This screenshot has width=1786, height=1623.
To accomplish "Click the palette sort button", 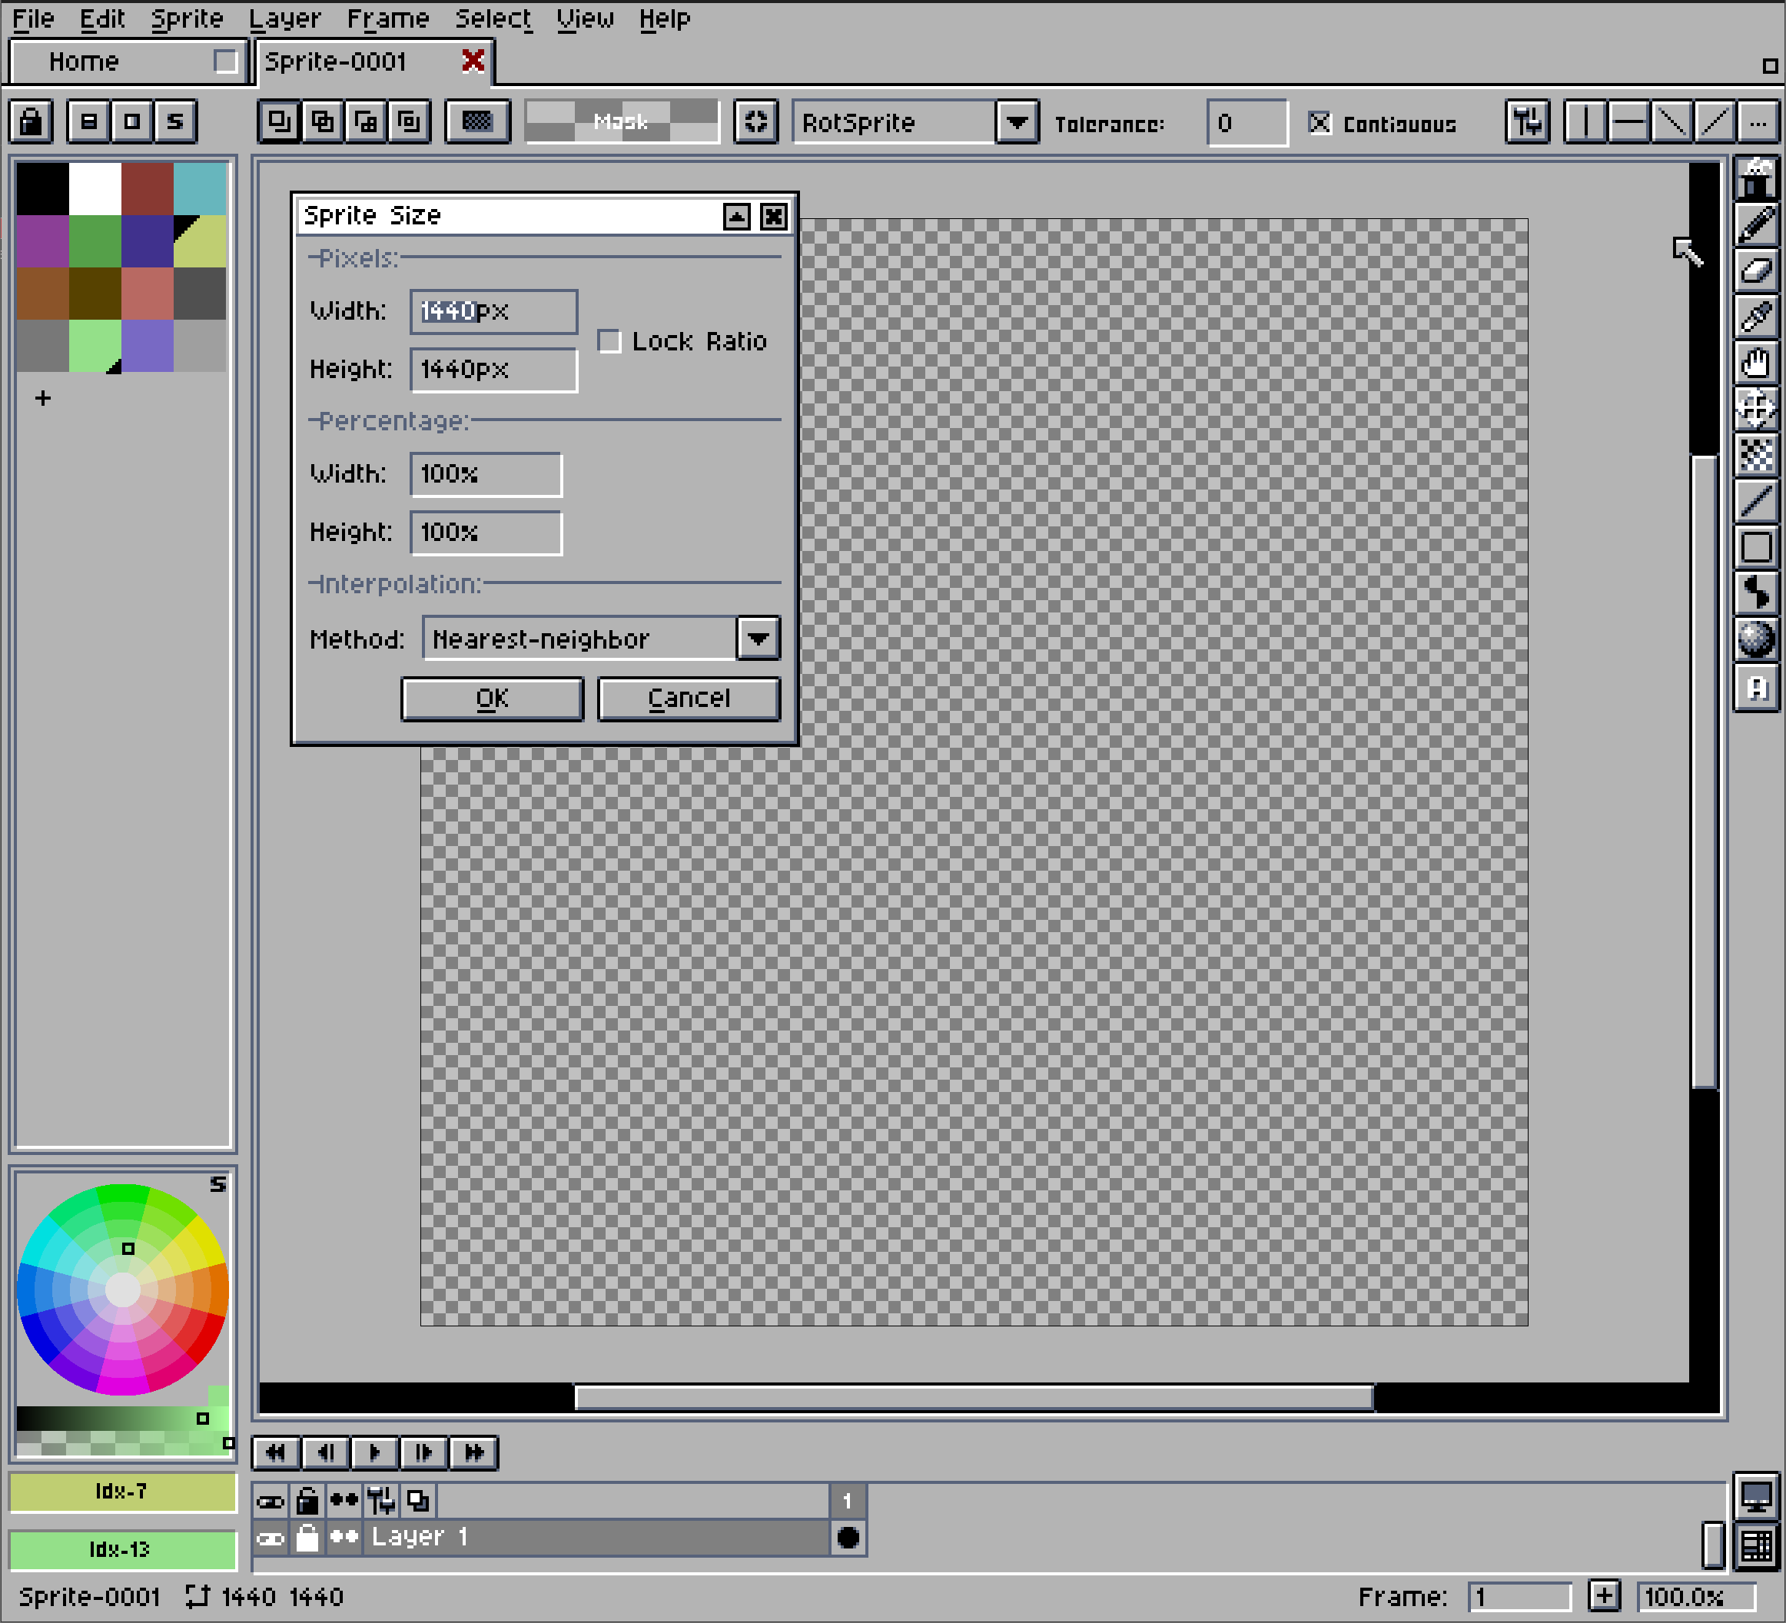I will (x=88, y=122).
